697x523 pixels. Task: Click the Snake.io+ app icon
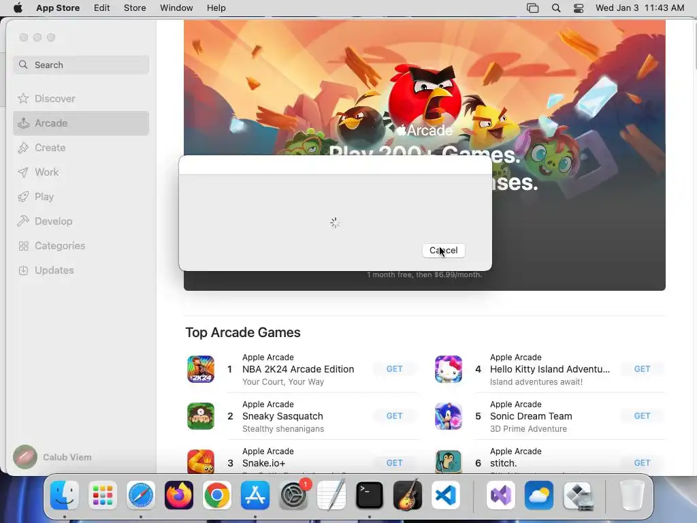(201, 462)
